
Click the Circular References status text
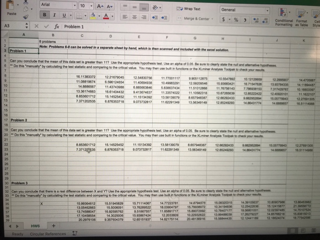(48, 234)
